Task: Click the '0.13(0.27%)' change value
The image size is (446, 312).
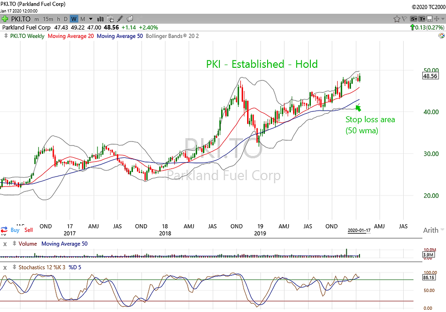Action: (x=430, y=28)
